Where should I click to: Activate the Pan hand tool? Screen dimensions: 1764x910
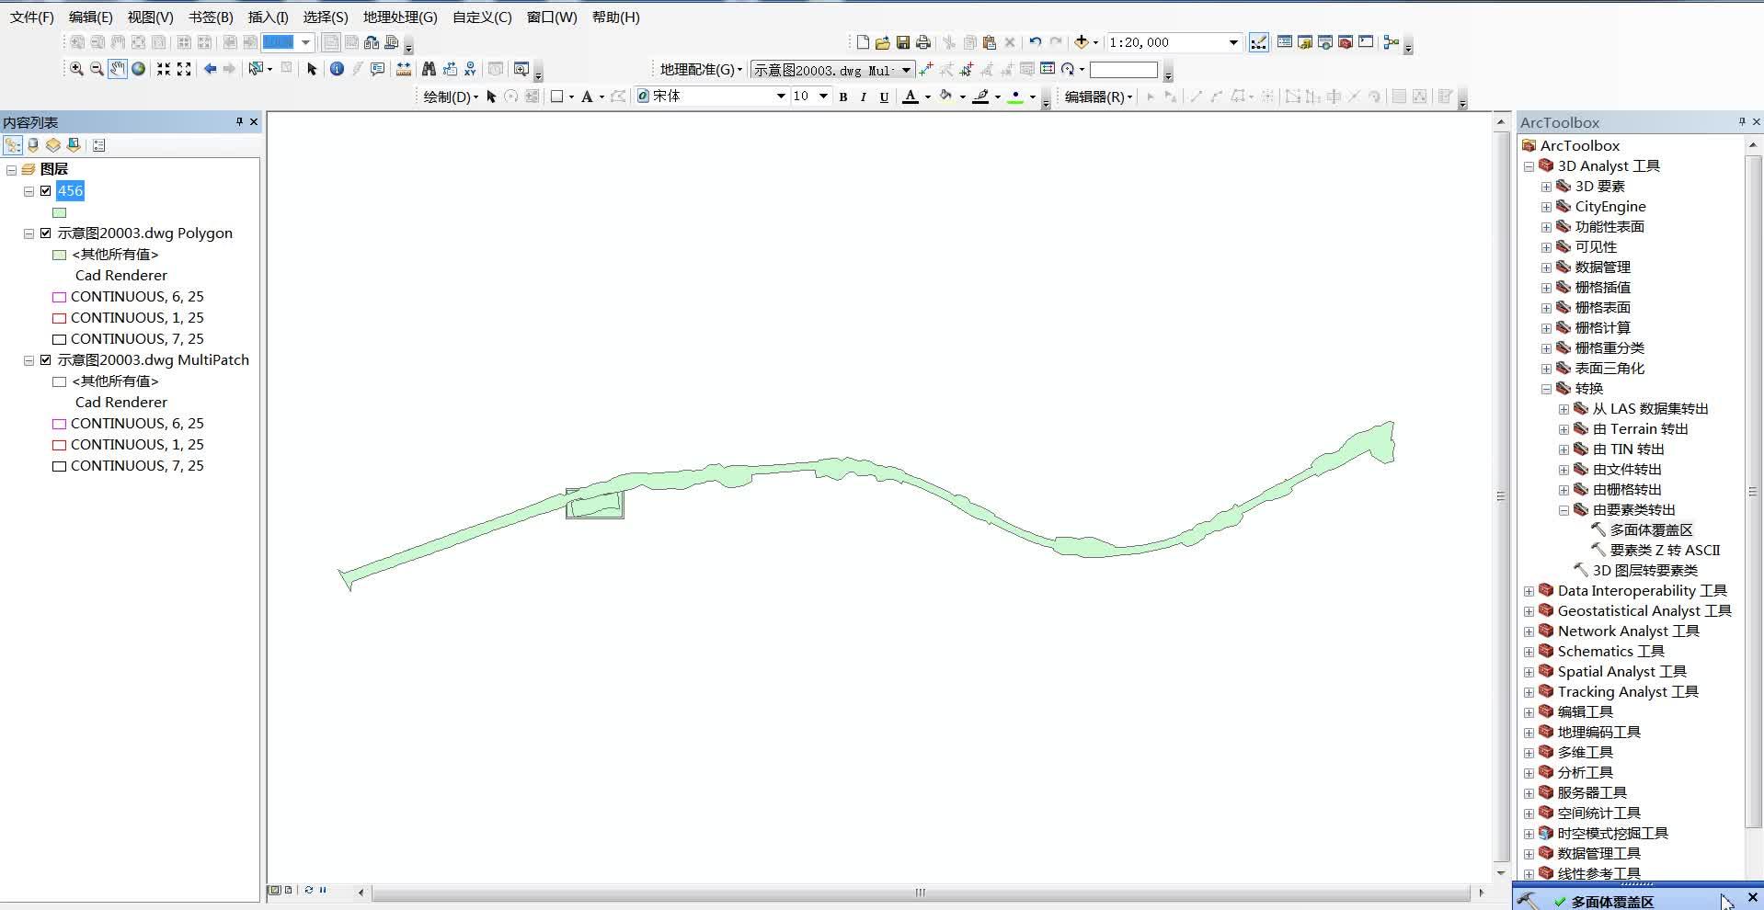click(118, 69)
